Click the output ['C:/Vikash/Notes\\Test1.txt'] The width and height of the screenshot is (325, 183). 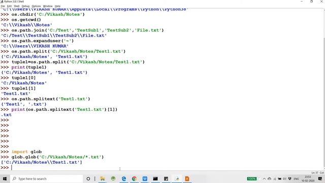42,162
